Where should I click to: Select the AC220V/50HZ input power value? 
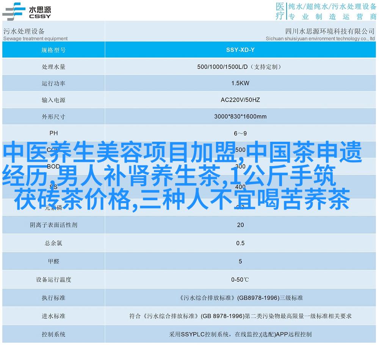coord(240,100)
